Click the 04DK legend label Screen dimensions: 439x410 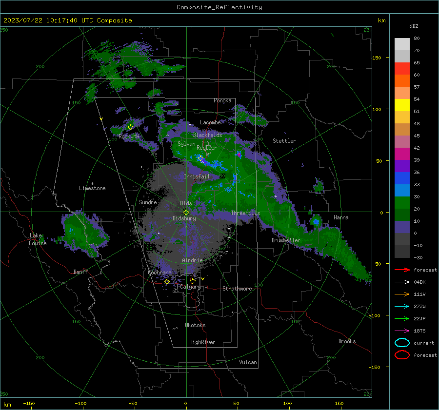click(x=419, y=282)
